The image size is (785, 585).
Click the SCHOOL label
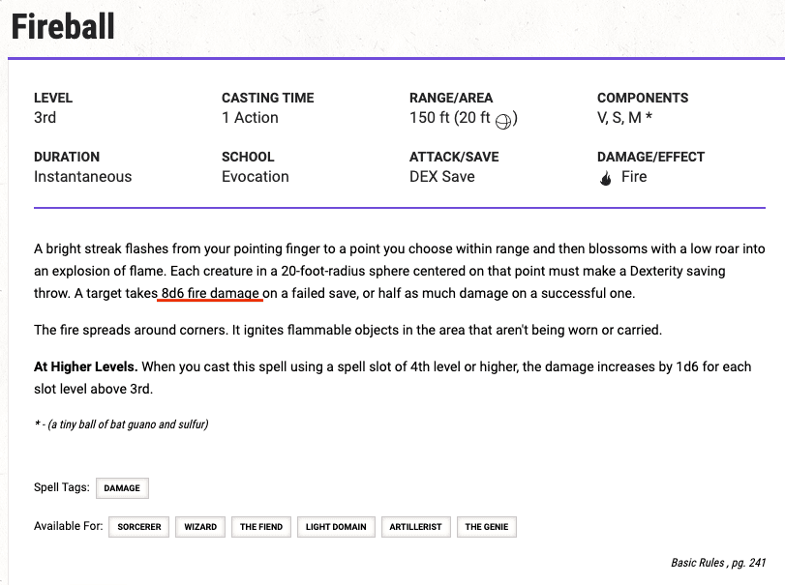pos(248,157)
